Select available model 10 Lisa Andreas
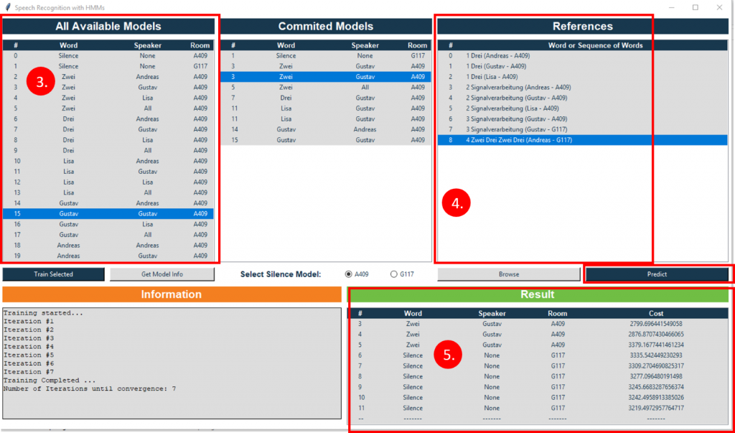This screenshot has height=433, width=735. coord(108,161)
